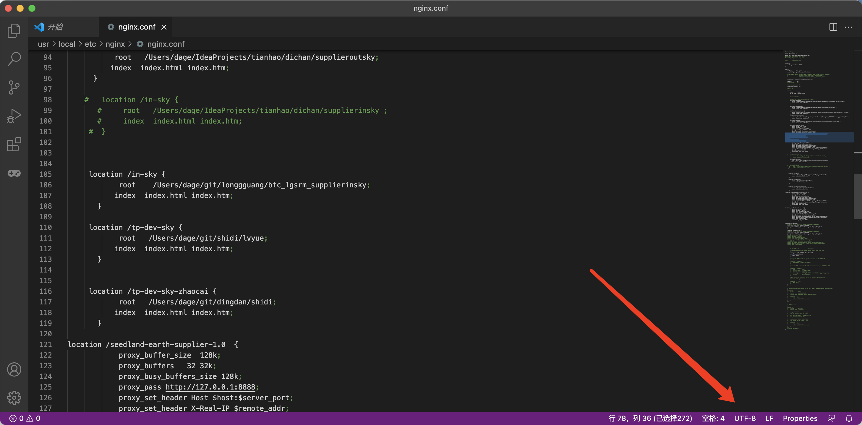862x425 pixels.
Task: Open the Source Control view
Action: (14, 87)
